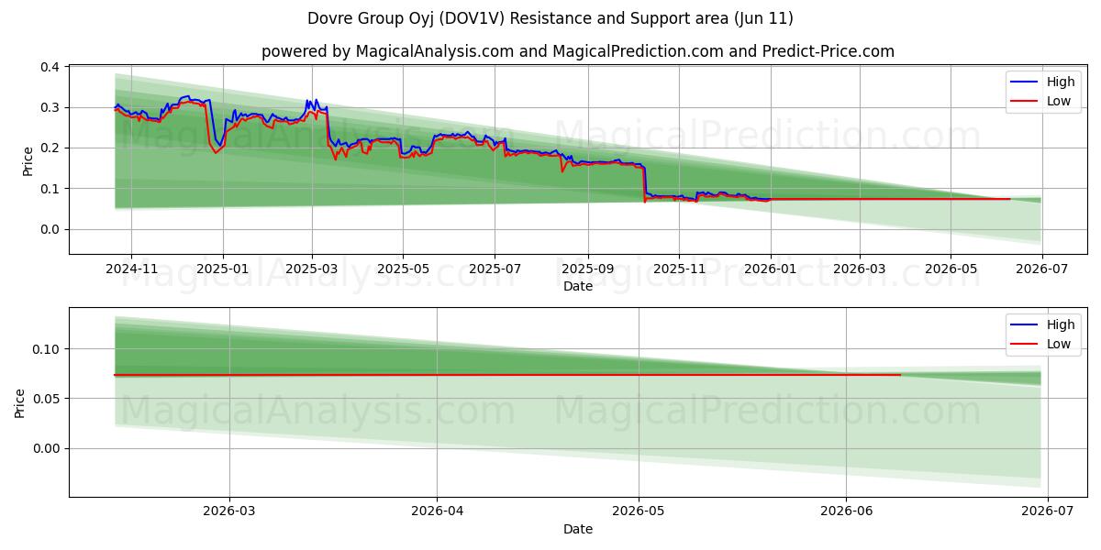Viewport: 1101px width, 550px height.
Task: Click the '0.10' price tick on the bottom chart
Action: pos(46,349)
